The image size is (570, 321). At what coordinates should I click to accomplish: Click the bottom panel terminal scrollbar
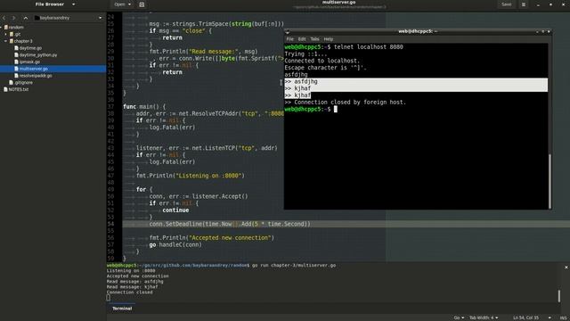point(559,296)
